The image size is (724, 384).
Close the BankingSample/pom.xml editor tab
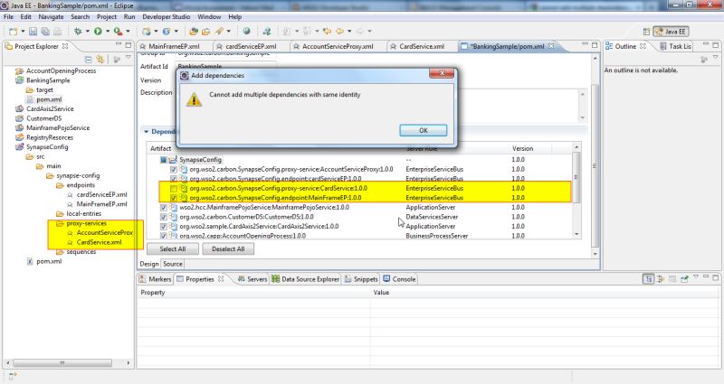[x=551, y=46]
